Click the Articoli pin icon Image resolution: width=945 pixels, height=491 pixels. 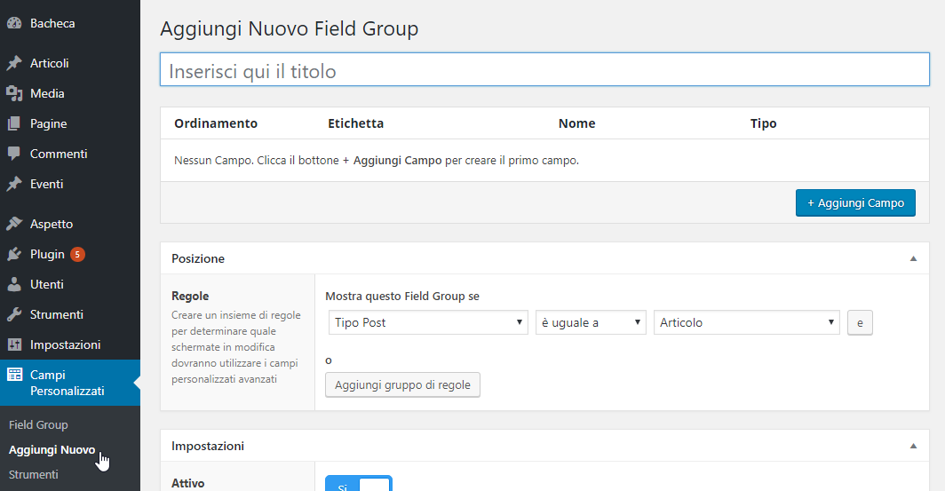(14, 63)
